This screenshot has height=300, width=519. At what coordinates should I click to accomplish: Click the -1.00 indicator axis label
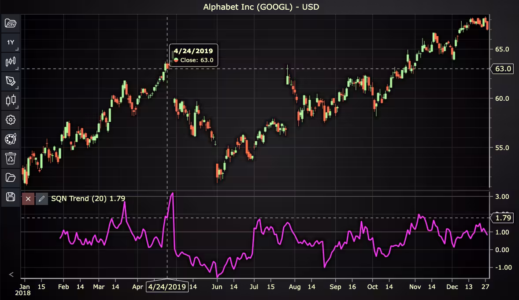point(503,267)
